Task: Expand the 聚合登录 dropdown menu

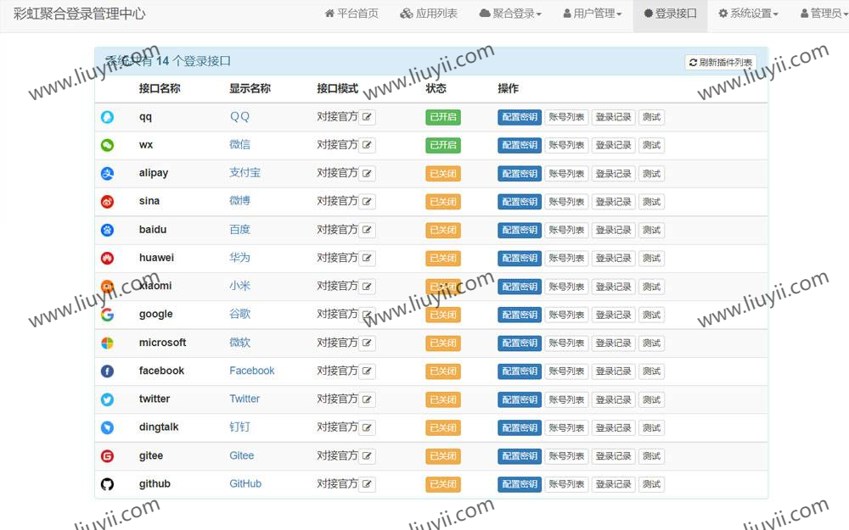Action: [510, 14]
